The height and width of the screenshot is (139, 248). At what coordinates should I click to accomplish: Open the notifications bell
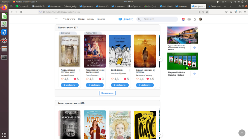coord(195,19)
